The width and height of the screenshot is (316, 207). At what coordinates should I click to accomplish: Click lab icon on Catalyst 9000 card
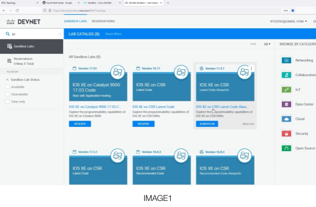(x=118, y=72)
